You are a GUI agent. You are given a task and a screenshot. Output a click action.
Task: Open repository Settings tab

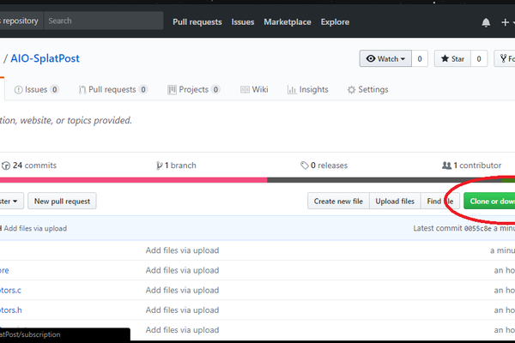point(367,89)
